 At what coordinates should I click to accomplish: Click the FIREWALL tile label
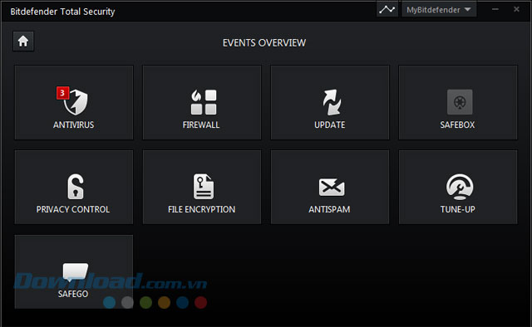click(x=201, y=124)
